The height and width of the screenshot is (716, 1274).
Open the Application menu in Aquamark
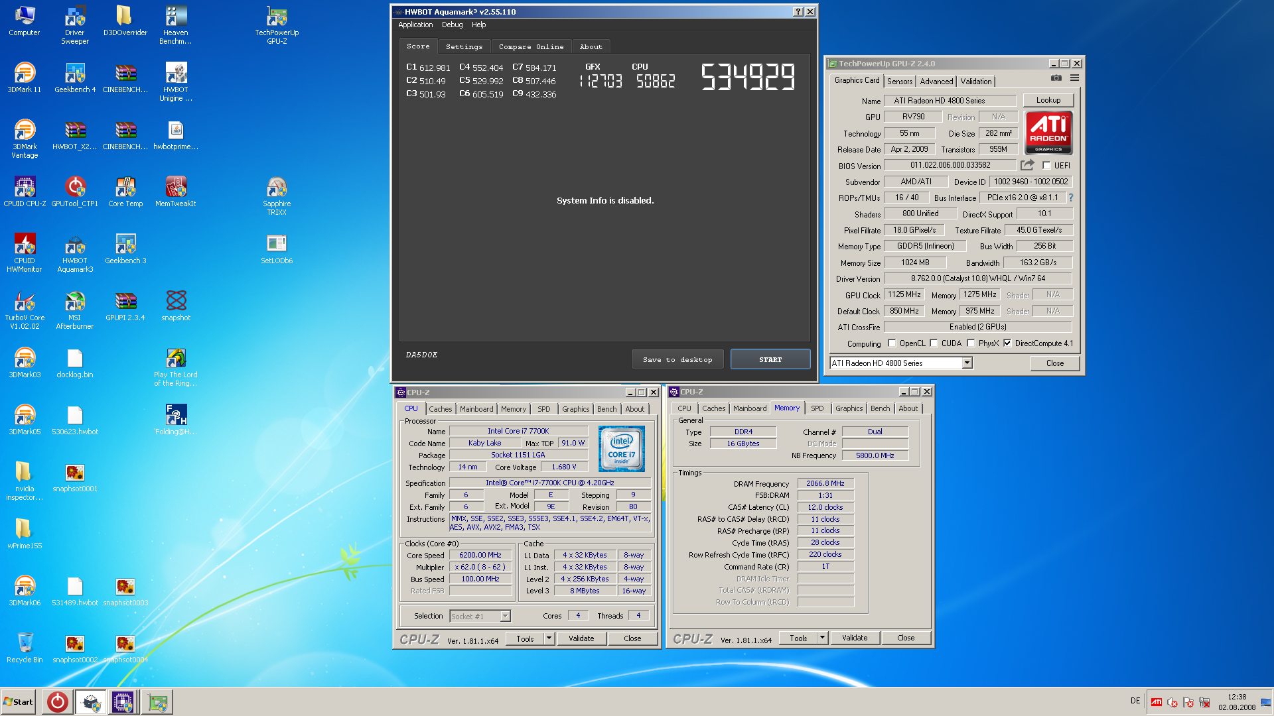point(415,25)
